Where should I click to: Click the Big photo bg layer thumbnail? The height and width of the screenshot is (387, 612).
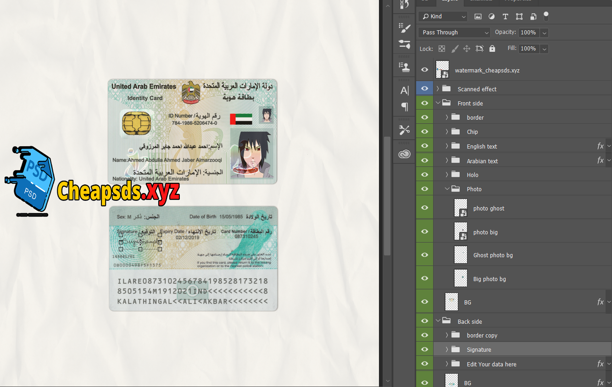click(461, 278)
